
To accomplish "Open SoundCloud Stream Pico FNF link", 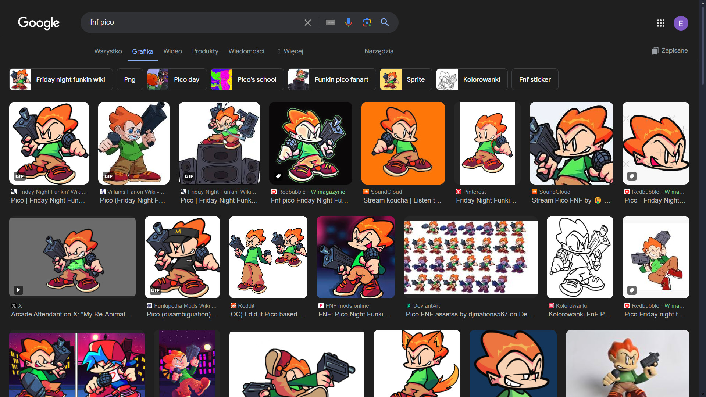I will 571,200.
